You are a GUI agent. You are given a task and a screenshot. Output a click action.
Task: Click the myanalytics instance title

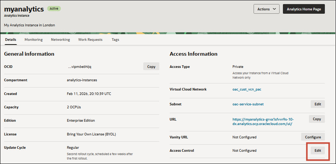point(24,9)
